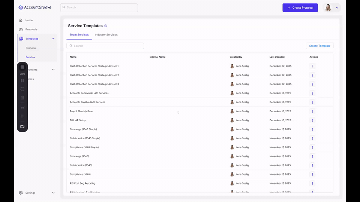Open the Home sidebar item
This screenshot has height=202, width=360.
click(x=29, y=20)
